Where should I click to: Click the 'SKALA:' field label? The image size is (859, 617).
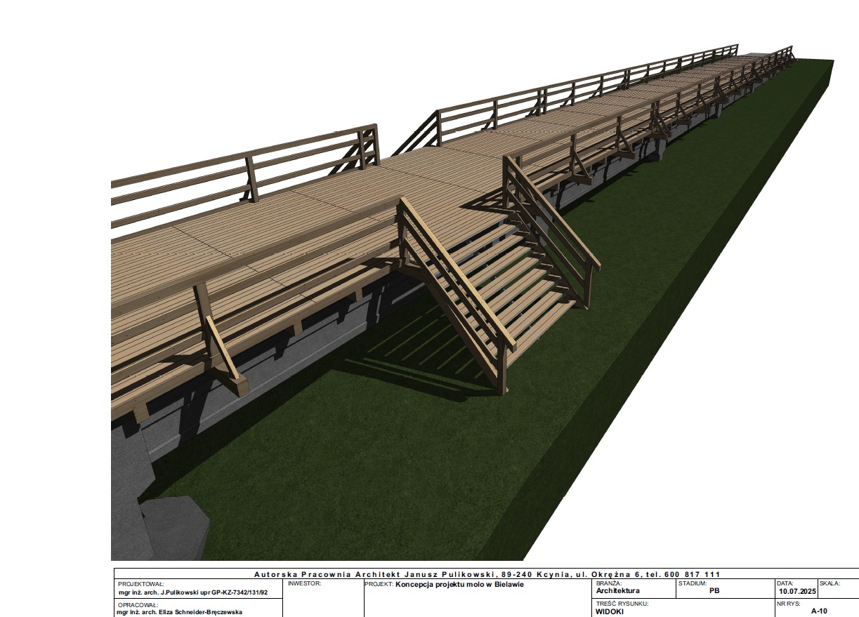pos(830,583)
